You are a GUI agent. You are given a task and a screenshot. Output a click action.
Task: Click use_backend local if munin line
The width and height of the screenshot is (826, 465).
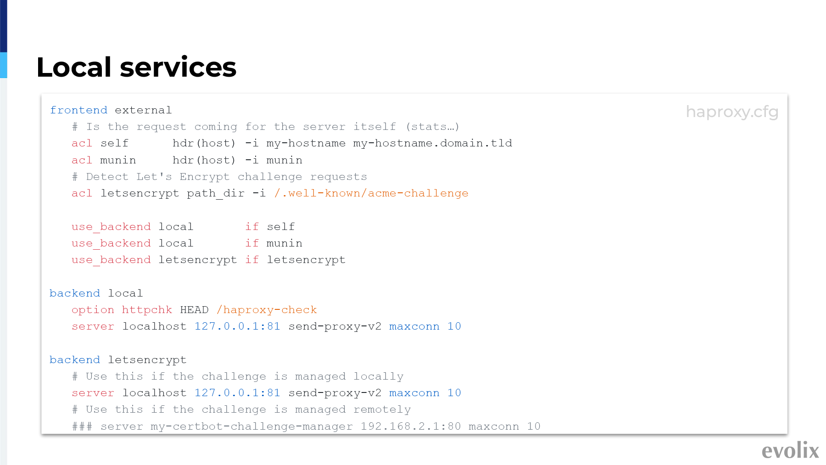pyautogui.click(x=187, y=243)
